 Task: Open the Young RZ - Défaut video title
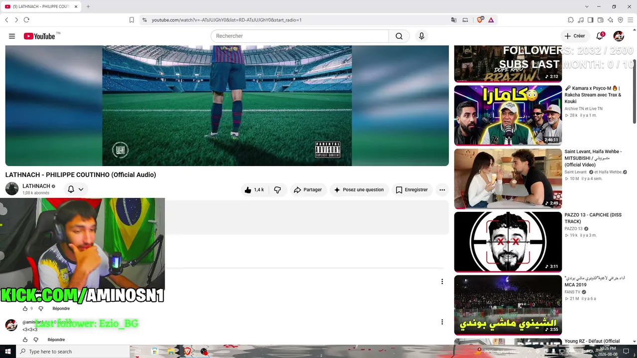pyautogui.click(x=592, y=341)
